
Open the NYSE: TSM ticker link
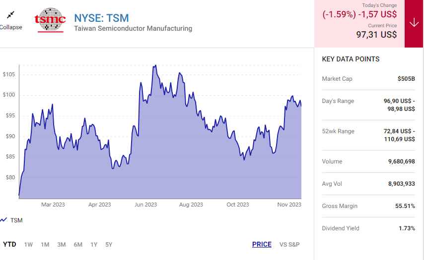point(101,18)
